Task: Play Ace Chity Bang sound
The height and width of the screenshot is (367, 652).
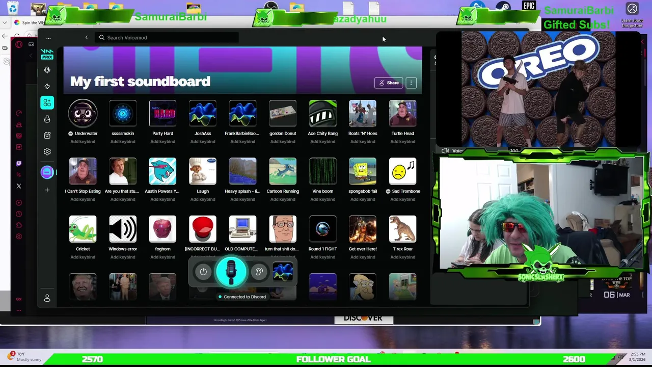Action: pos(322,113)
